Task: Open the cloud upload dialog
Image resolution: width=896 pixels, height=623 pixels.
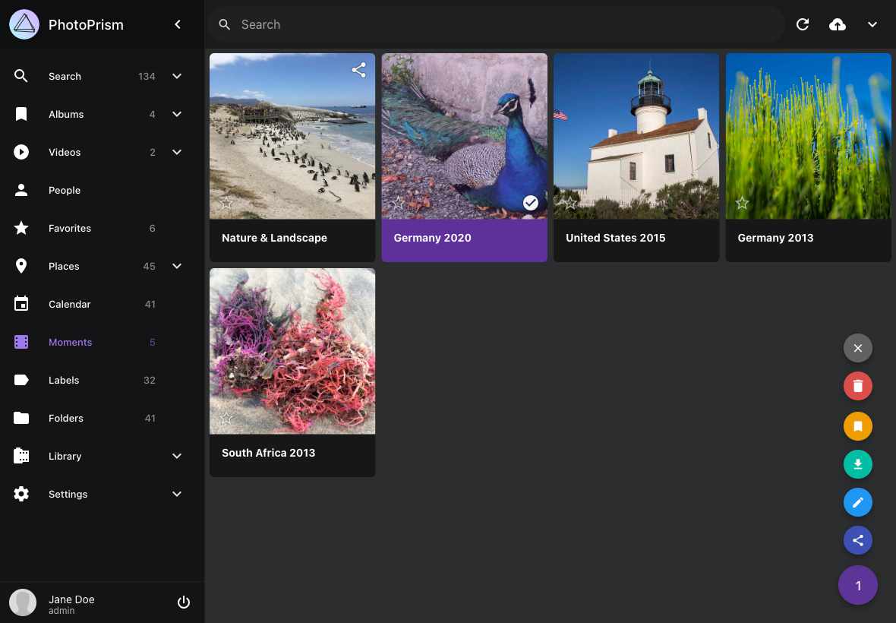Action: (x=837, y=24)
